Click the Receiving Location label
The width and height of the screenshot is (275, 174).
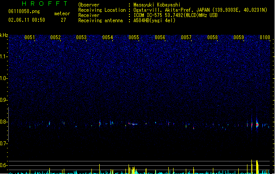coord(102,10)
